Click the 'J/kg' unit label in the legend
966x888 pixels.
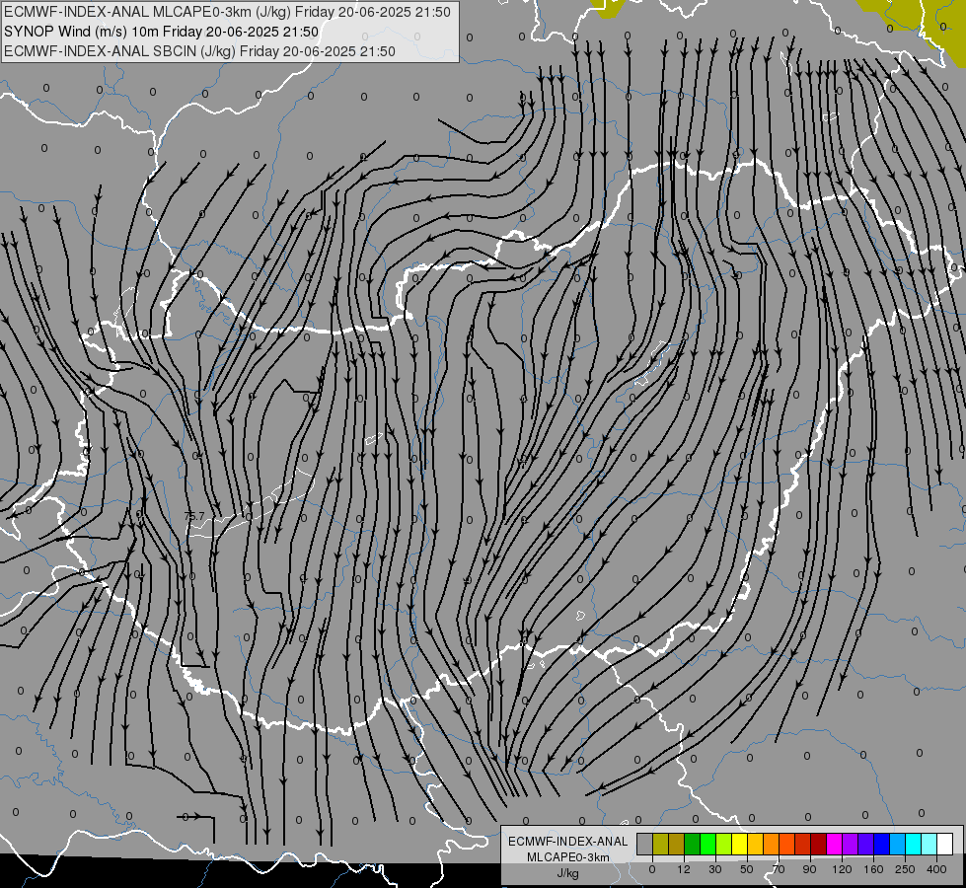click(567, 872)
